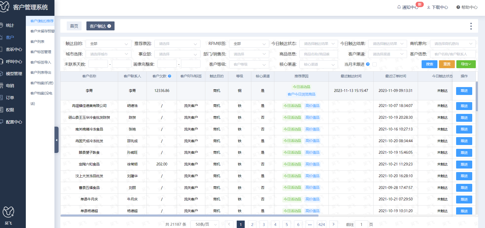The height and width of the screenshot is (228, 485).
Task: Click the 当月未跟进 help tooltip icon
Action: (x=368, y=64)
